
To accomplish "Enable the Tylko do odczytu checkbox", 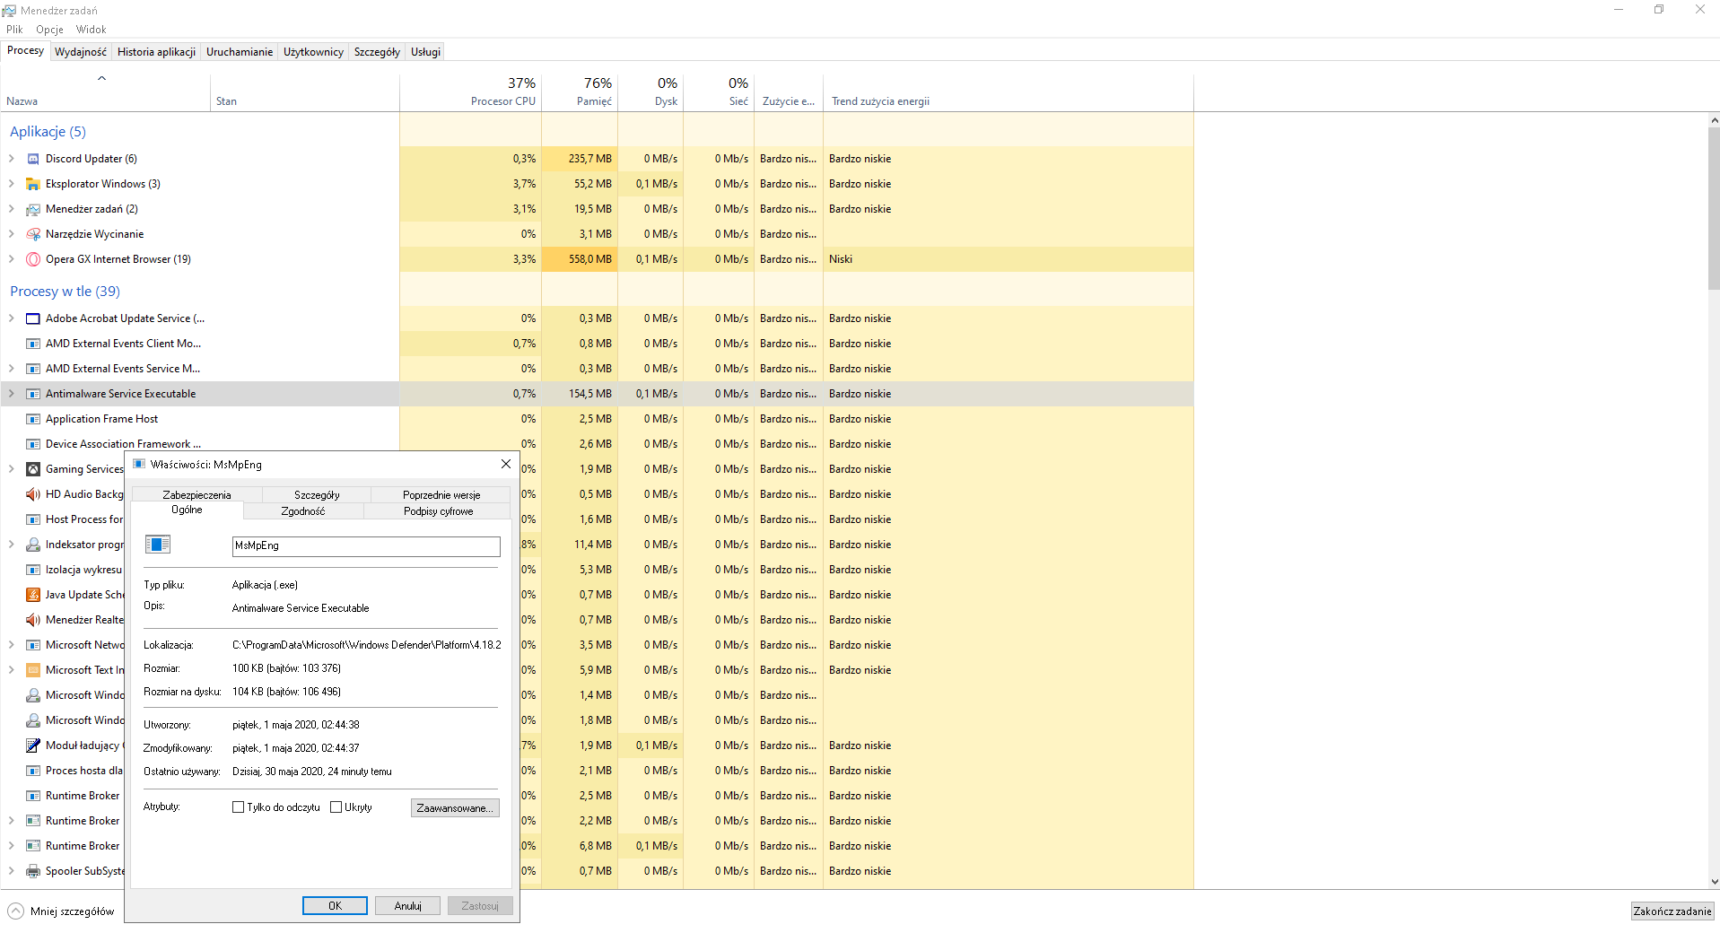I will click(x=238, y=807).
